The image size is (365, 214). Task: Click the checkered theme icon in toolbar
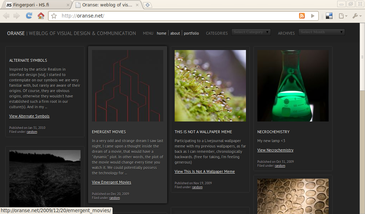329,16
